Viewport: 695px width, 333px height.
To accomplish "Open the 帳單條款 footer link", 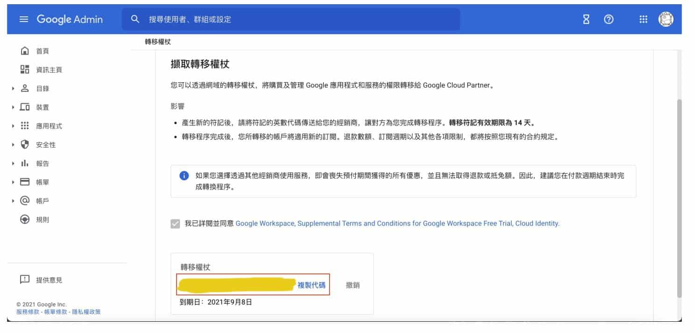I will click(x=55, y=312).
